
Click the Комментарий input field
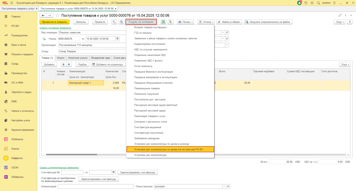coord(96,186)
